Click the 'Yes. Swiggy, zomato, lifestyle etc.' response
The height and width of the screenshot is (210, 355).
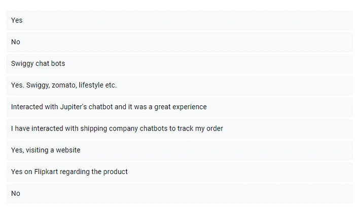180,86
